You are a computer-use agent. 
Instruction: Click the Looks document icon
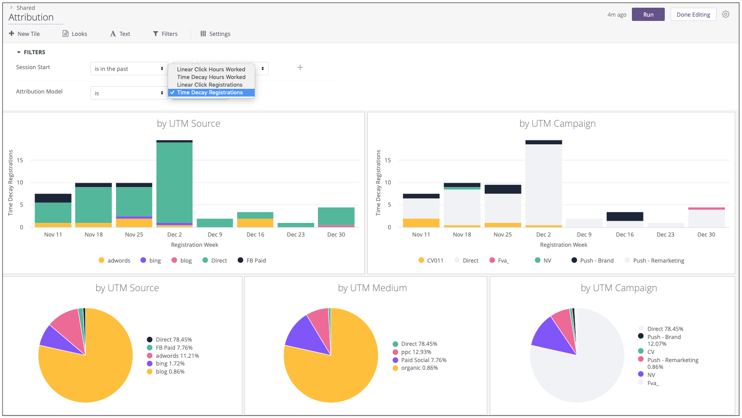[65, 34]
